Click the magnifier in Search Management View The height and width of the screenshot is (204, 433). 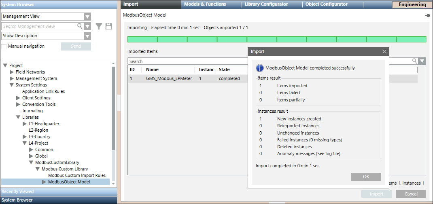[x=80, y=26]
